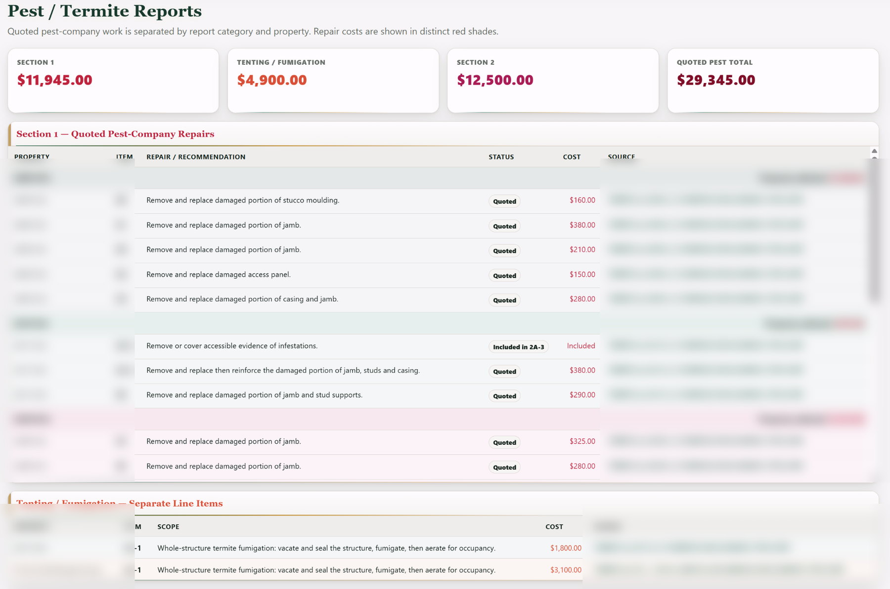The image size is (890, 589).
Task: Click the $325.00 cost value
Action: pyautogui.click(x=582, y=441)
